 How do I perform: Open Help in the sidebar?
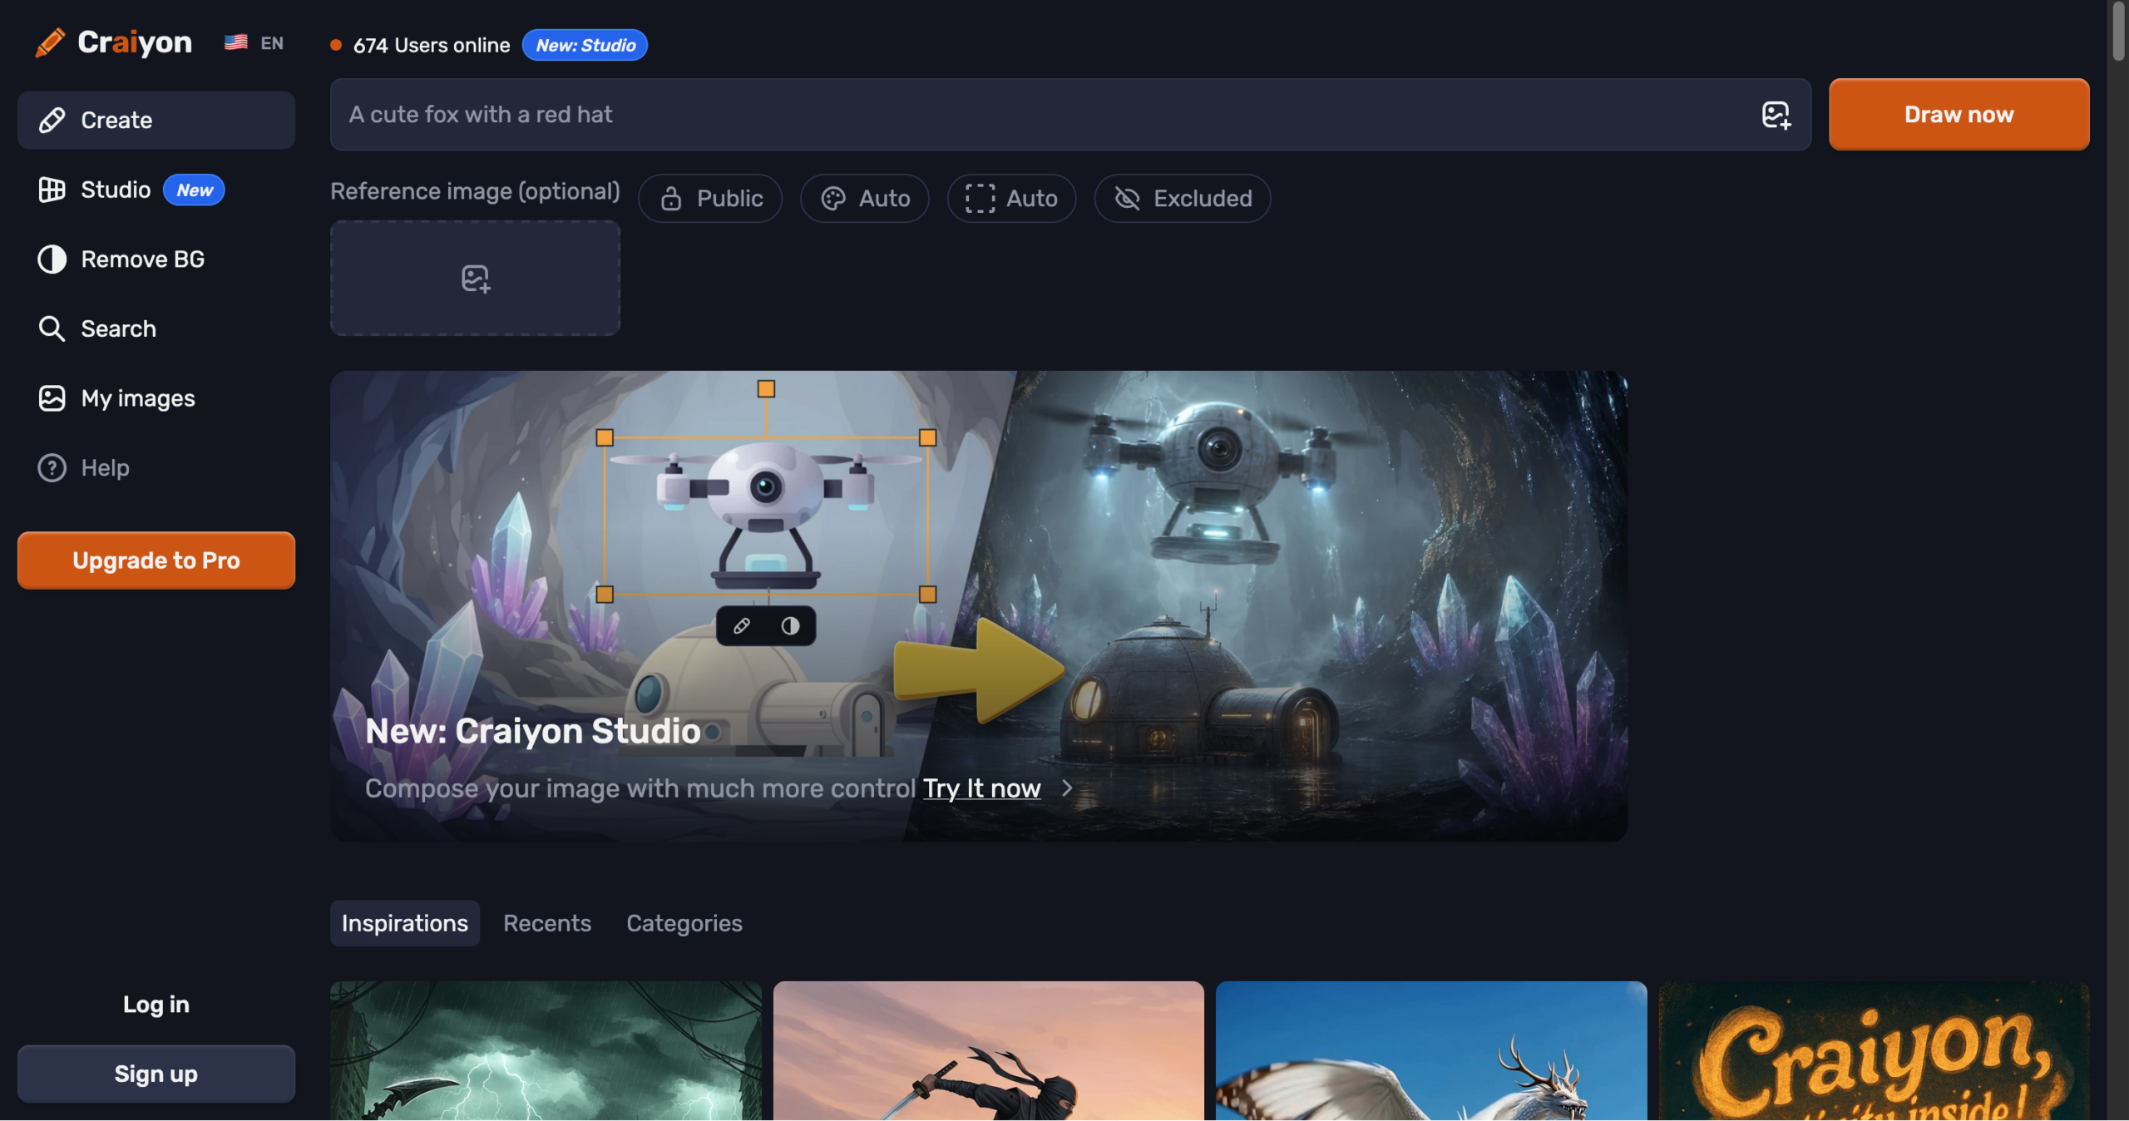tap(156, 468)
